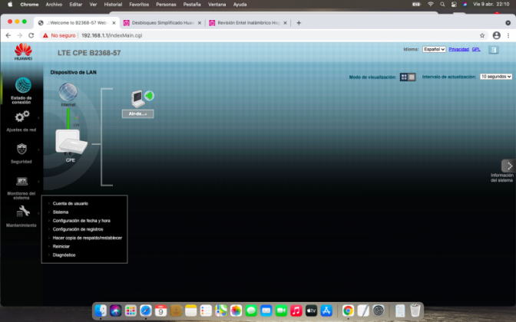This screenshot has height=322, width=516.
Task: Expand the Seguridad submenu arrow
Action: click(38, 149)
